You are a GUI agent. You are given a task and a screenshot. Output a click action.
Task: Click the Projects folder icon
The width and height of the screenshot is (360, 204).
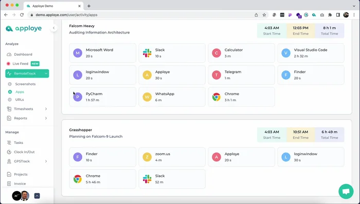click(x=9, y=174)
